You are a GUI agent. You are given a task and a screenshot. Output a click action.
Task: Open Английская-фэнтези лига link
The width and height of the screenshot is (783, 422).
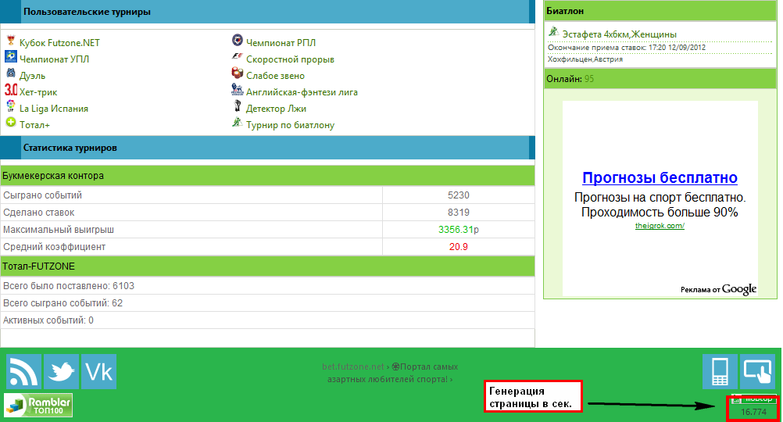tap(302, 92)
